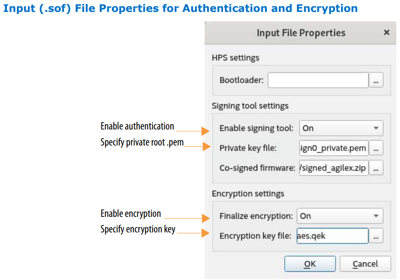Click the Enable signing tool label

coord(256,128)
